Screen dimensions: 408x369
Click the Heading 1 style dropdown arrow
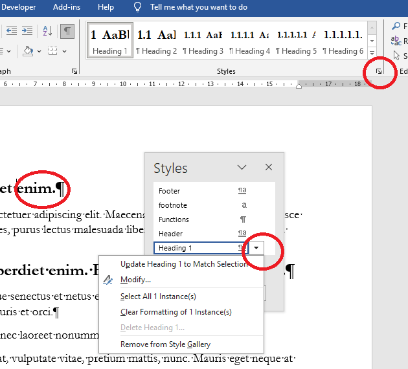256,248
